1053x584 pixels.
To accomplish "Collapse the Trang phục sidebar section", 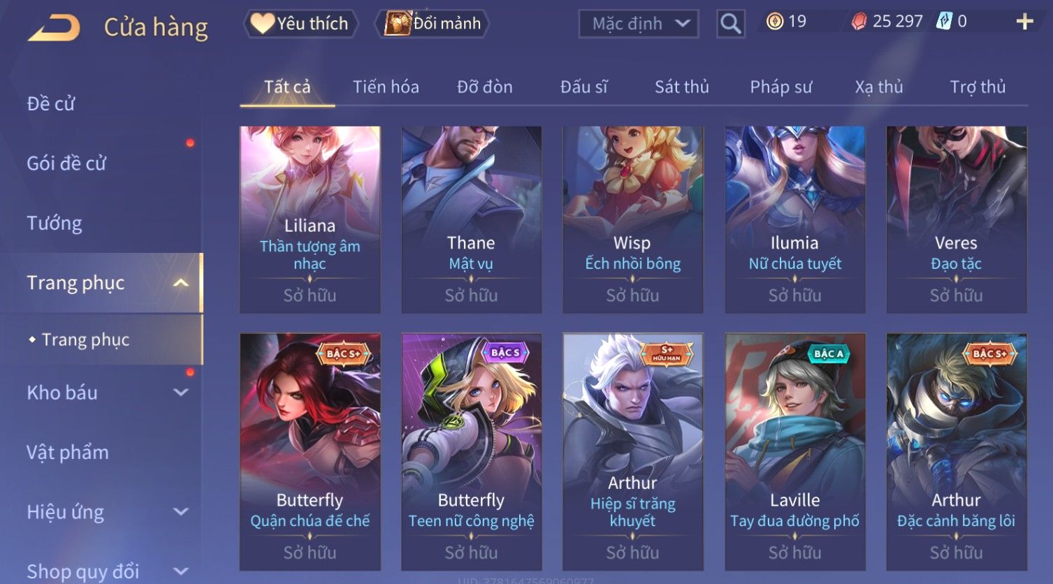I will pos(181,283).
